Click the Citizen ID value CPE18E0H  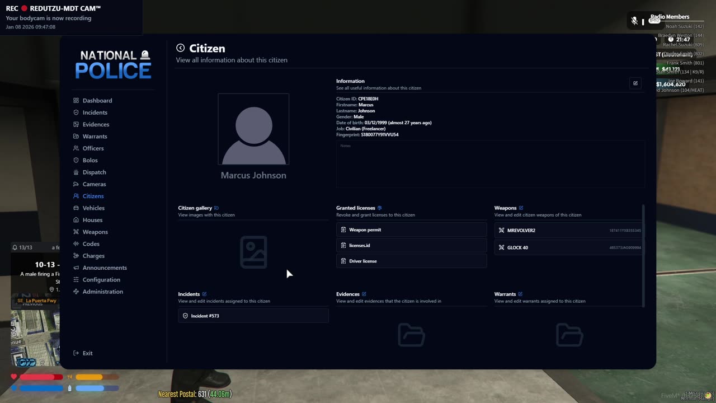[368, 99]
